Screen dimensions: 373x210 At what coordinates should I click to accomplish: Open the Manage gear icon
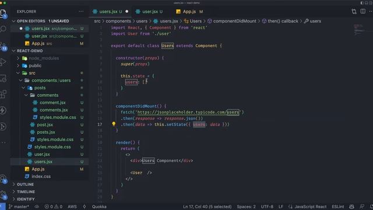click(3, 195)
